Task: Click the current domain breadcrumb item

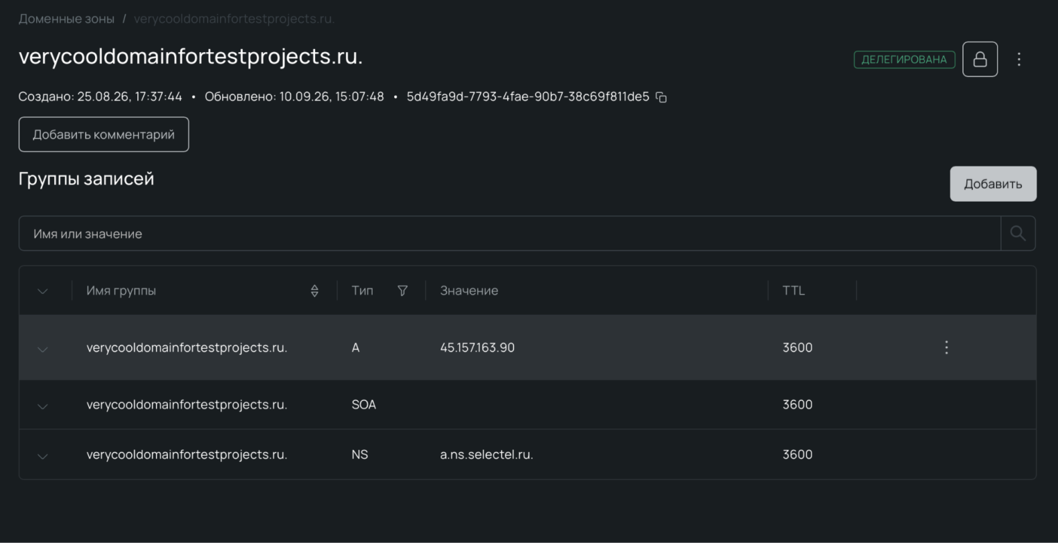Action: tap(234, 19)
